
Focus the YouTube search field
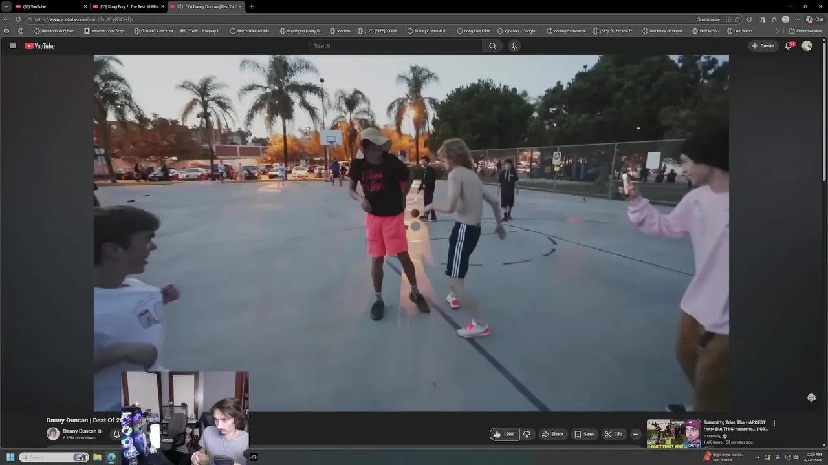(x=395, y=46)
